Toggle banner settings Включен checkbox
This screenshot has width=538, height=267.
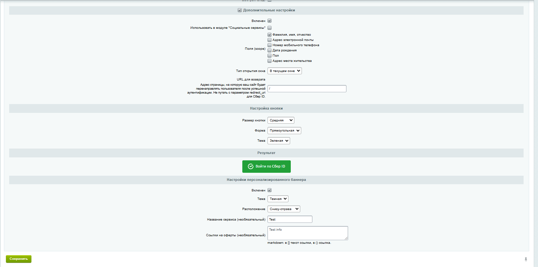point(269,190)
